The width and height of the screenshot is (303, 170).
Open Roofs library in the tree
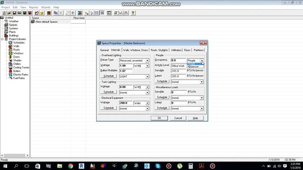pyautogui.click(x=17, y=50)
